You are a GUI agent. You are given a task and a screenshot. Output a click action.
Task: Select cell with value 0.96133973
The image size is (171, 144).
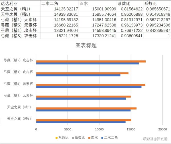[x=130, y=25]
